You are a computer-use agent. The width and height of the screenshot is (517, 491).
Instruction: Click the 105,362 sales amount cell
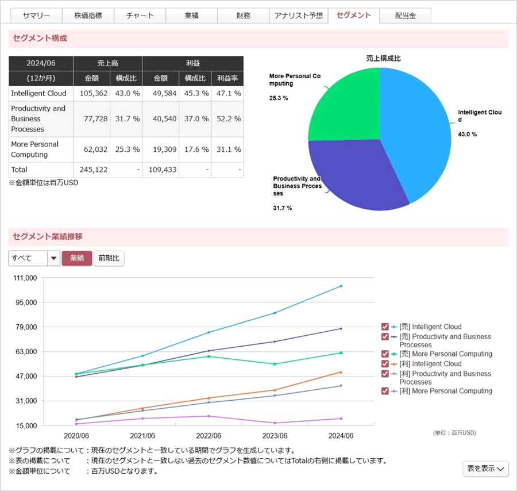92,93
